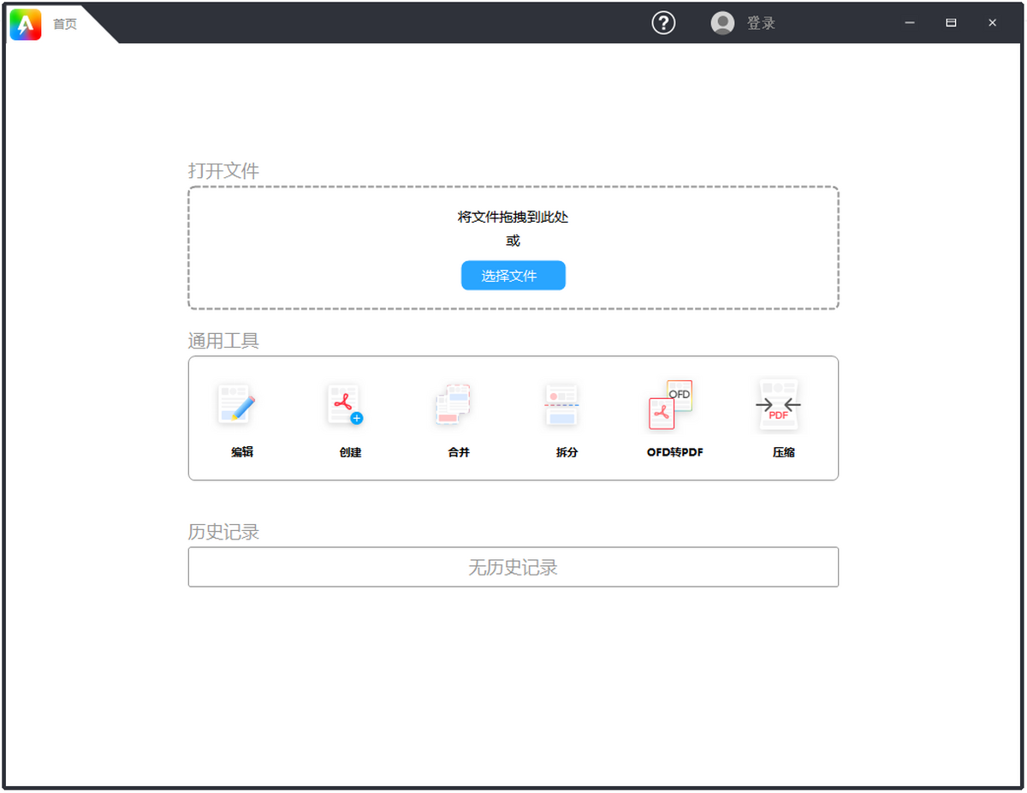Click the OFD转PDF label text
Screen dimensions: 1027x793
[675, 452]
